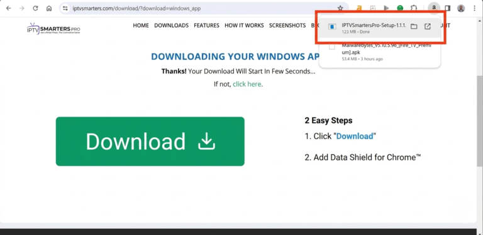483x235 pixels.
Task: Show IPTVSmartersPro setup in folder
Action: [x=414, y=27]
